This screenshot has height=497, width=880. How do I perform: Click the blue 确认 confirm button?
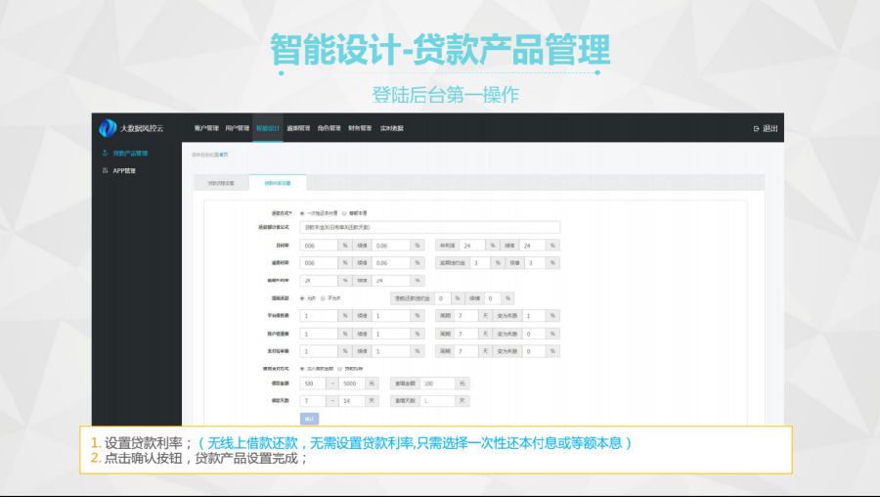(x=310, y=418)
